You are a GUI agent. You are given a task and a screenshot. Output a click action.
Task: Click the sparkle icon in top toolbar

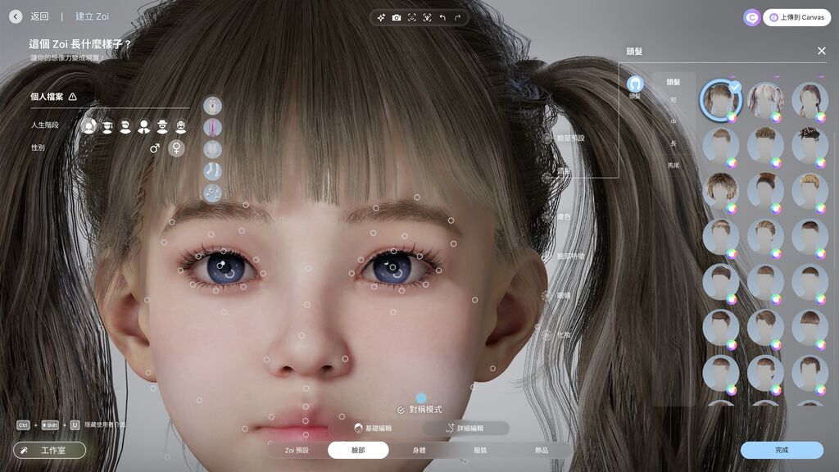point(381,17)
